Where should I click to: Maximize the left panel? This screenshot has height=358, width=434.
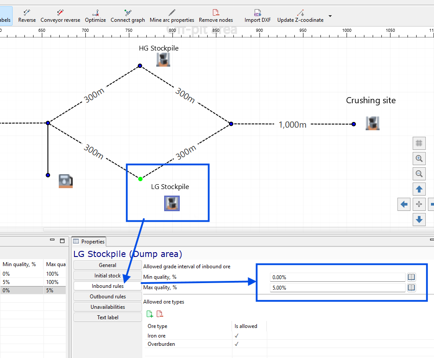pos(62,240)
